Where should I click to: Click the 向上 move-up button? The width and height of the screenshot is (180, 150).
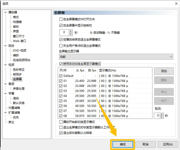pos(164,92)
